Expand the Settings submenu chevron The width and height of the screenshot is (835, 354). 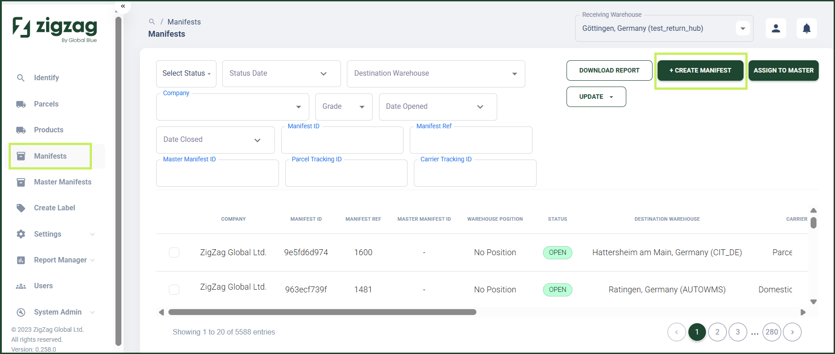(92, 234)
